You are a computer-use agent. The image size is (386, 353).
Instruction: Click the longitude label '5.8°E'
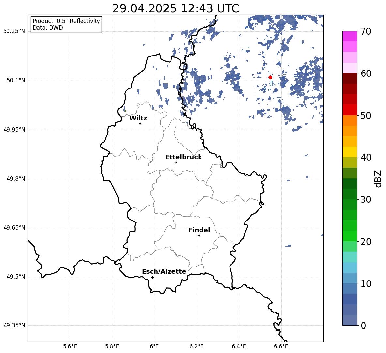[112, 346]
